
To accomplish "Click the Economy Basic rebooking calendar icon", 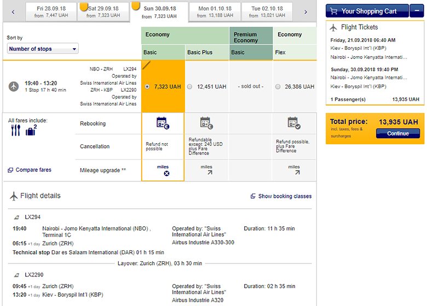I will [163, 123].
